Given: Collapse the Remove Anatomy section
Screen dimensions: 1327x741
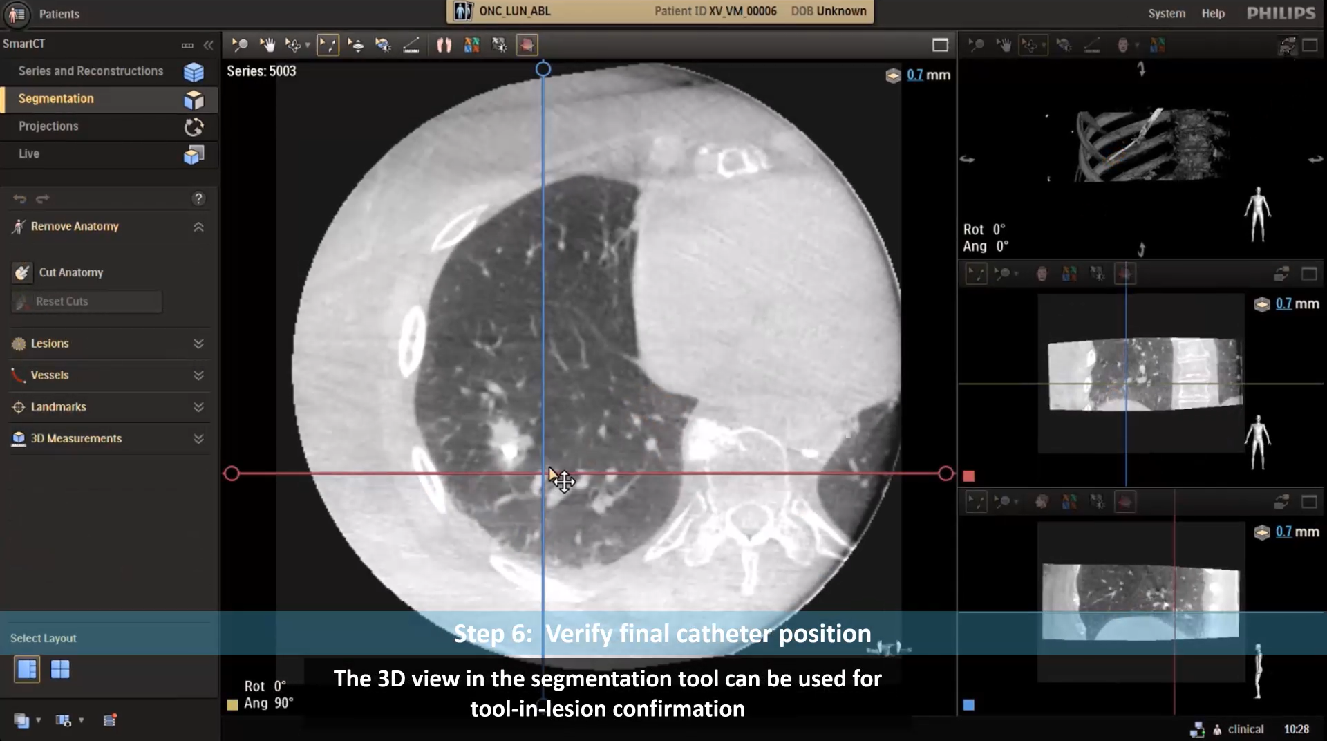Looking at the screenshot, I should click(x=198, y=227).
